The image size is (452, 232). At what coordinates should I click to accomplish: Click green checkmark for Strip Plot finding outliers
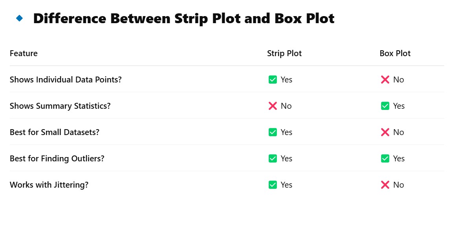[x=273, y=159]
